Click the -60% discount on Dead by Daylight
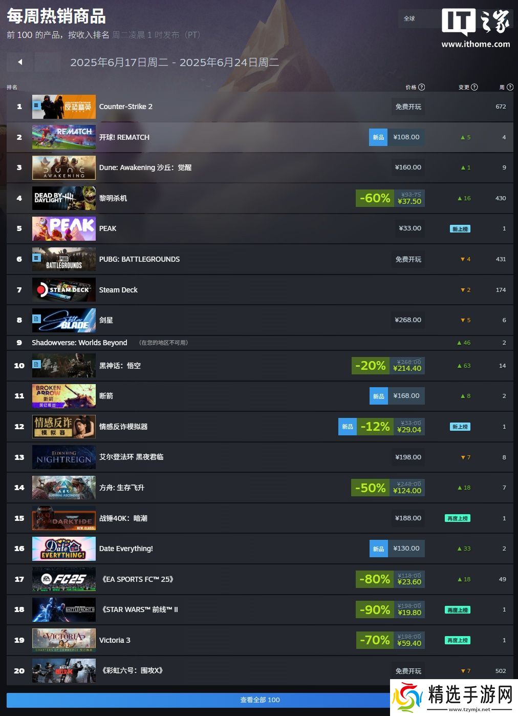 [x=375, y=198]
